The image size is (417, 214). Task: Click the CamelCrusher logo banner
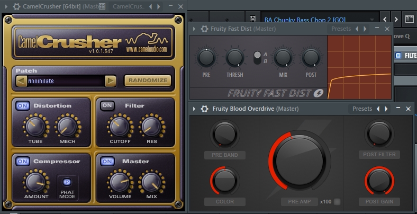(x=93, y=42)
